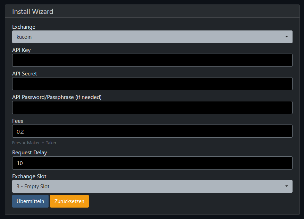The width and height of the screenshot is (304, 219).
Task: Click the Exchange Slot label text
Action: coord(29,176)
